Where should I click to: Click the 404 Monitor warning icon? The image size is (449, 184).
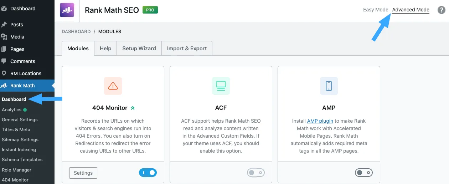(x=113, y=86)
